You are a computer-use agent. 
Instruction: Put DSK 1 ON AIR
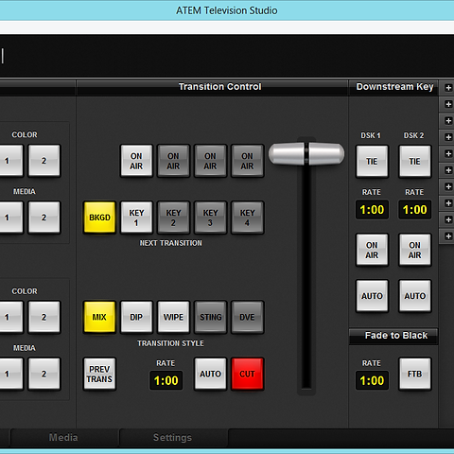[x=372, y=250]
